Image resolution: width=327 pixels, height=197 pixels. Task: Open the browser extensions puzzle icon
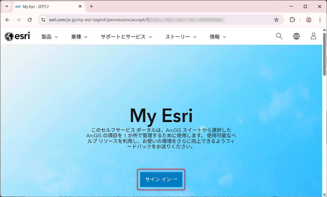point(292,20)
